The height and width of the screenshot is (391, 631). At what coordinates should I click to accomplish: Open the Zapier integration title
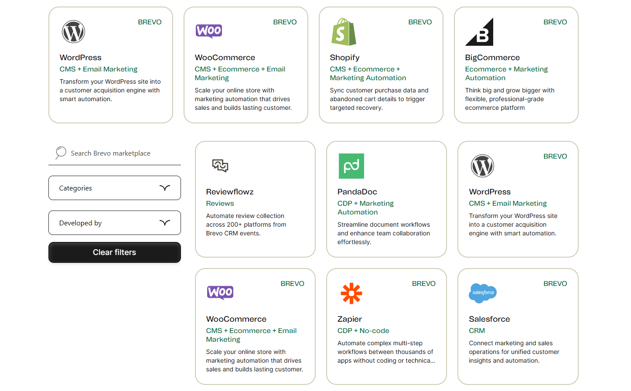pos(350,319)
